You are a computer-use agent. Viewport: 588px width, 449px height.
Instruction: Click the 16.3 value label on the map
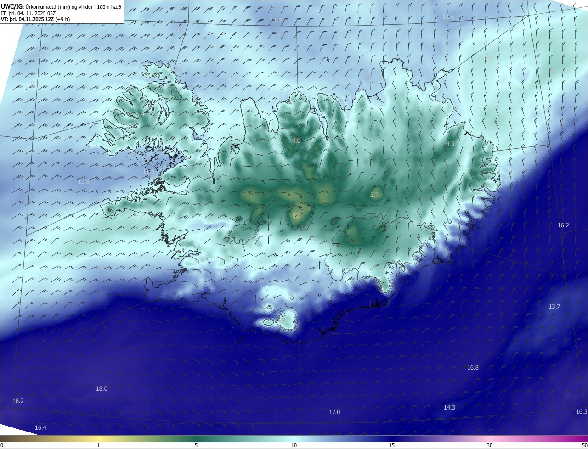(x=581, y=412)
